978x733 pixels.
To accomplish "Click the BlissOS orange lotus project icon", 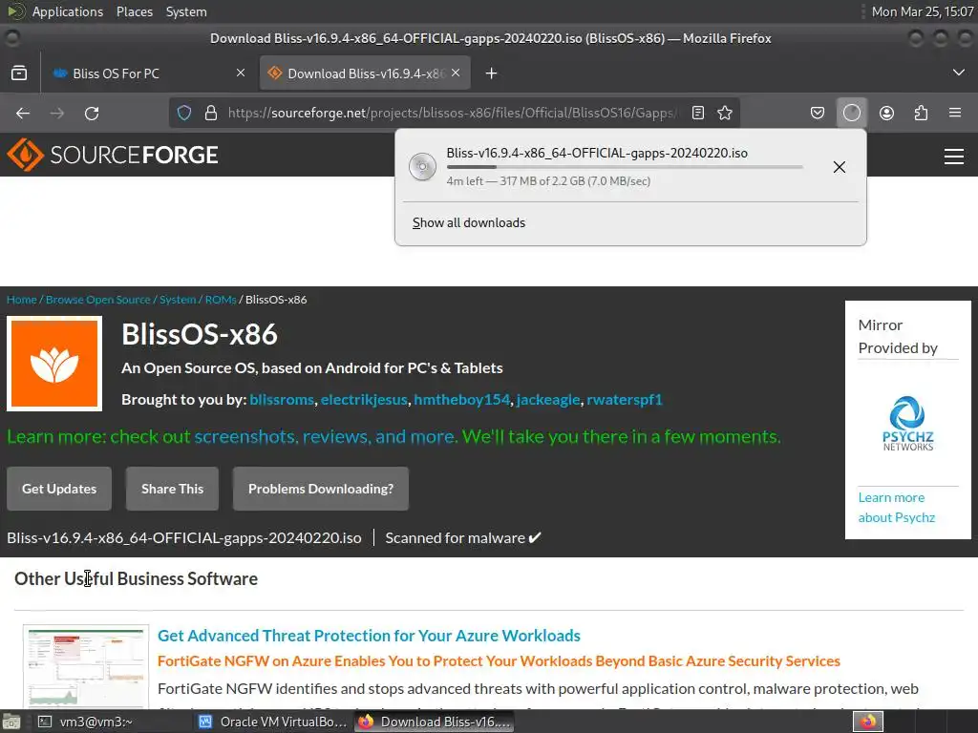I will click(x=54, y=364).
